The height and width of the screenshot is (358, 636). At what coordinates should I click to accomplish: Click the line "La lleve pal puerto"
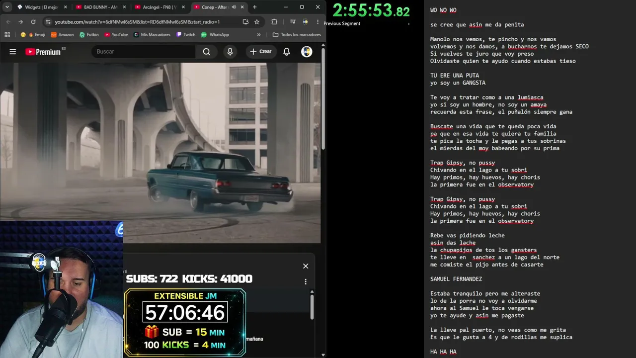498,330
